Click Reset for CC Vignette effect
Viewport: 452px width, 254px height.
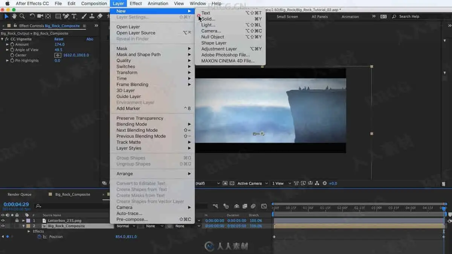tap(59, 39)
